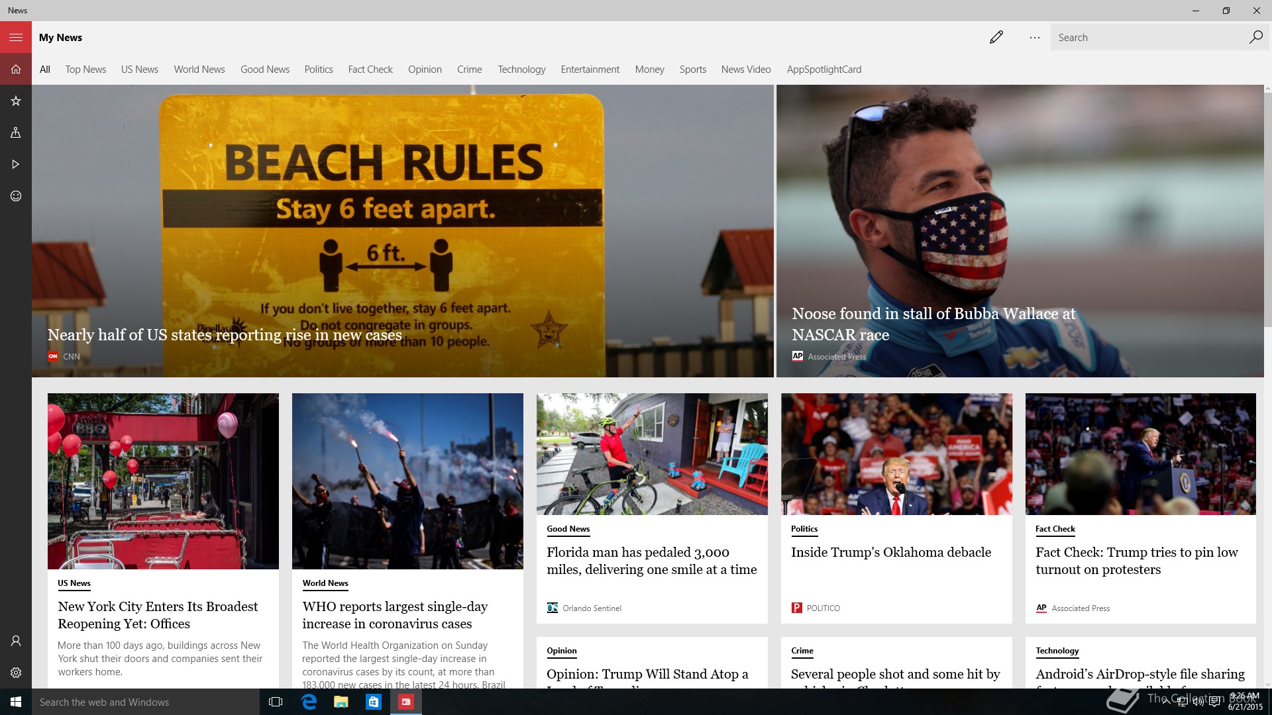This screenshot has width=1272, height=715.
Task: Switch to Entertainment tab
Action: [590, 70]
